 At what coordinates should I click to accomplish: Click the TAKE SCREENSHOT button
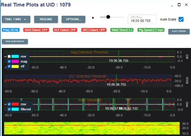(x=15, y=41)
